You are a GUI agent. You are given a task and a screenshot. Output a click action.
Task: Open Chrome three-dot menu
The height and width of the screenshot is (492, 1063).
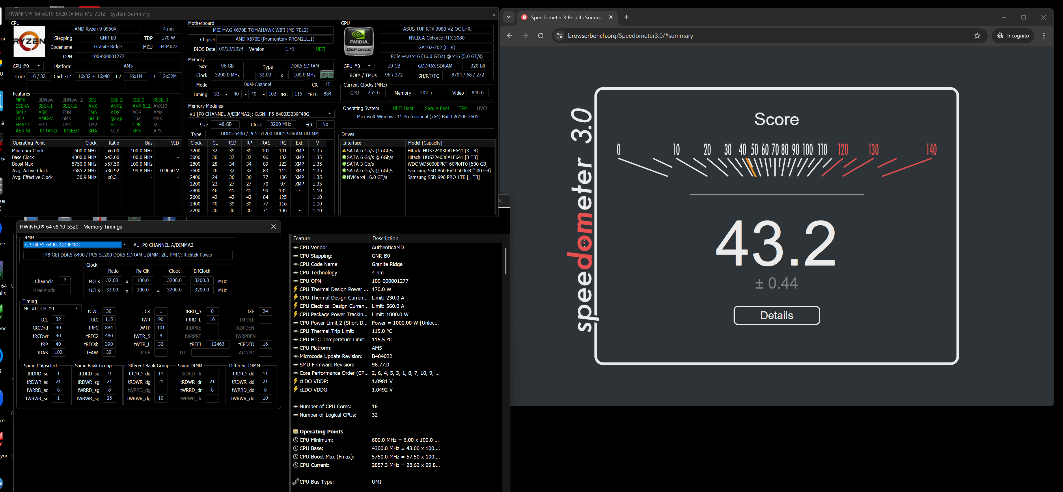click(x=1044, y=35)
